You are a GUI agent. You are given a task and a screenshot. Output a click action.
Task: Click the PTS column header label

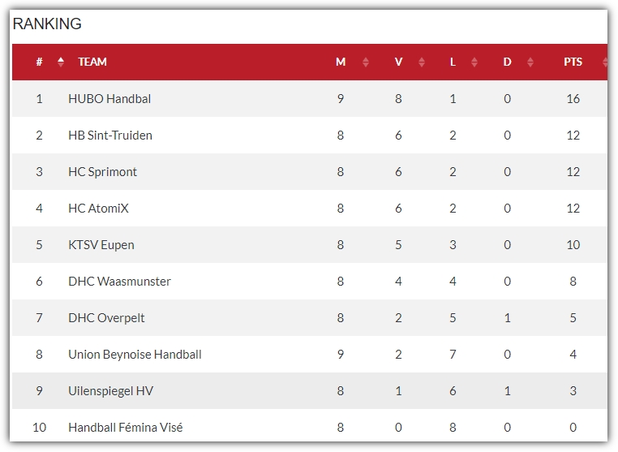click(x=573, y=62)
